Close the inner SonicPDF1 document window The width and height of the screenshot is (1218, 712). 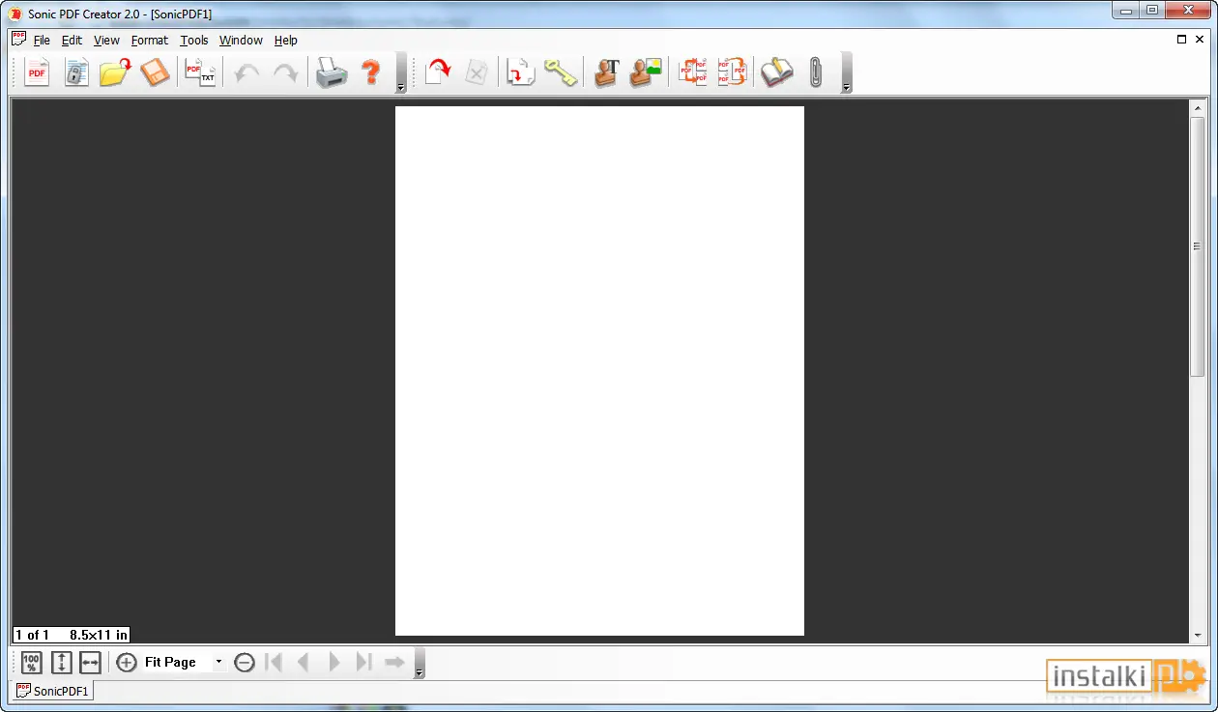tap(1201, 40)
